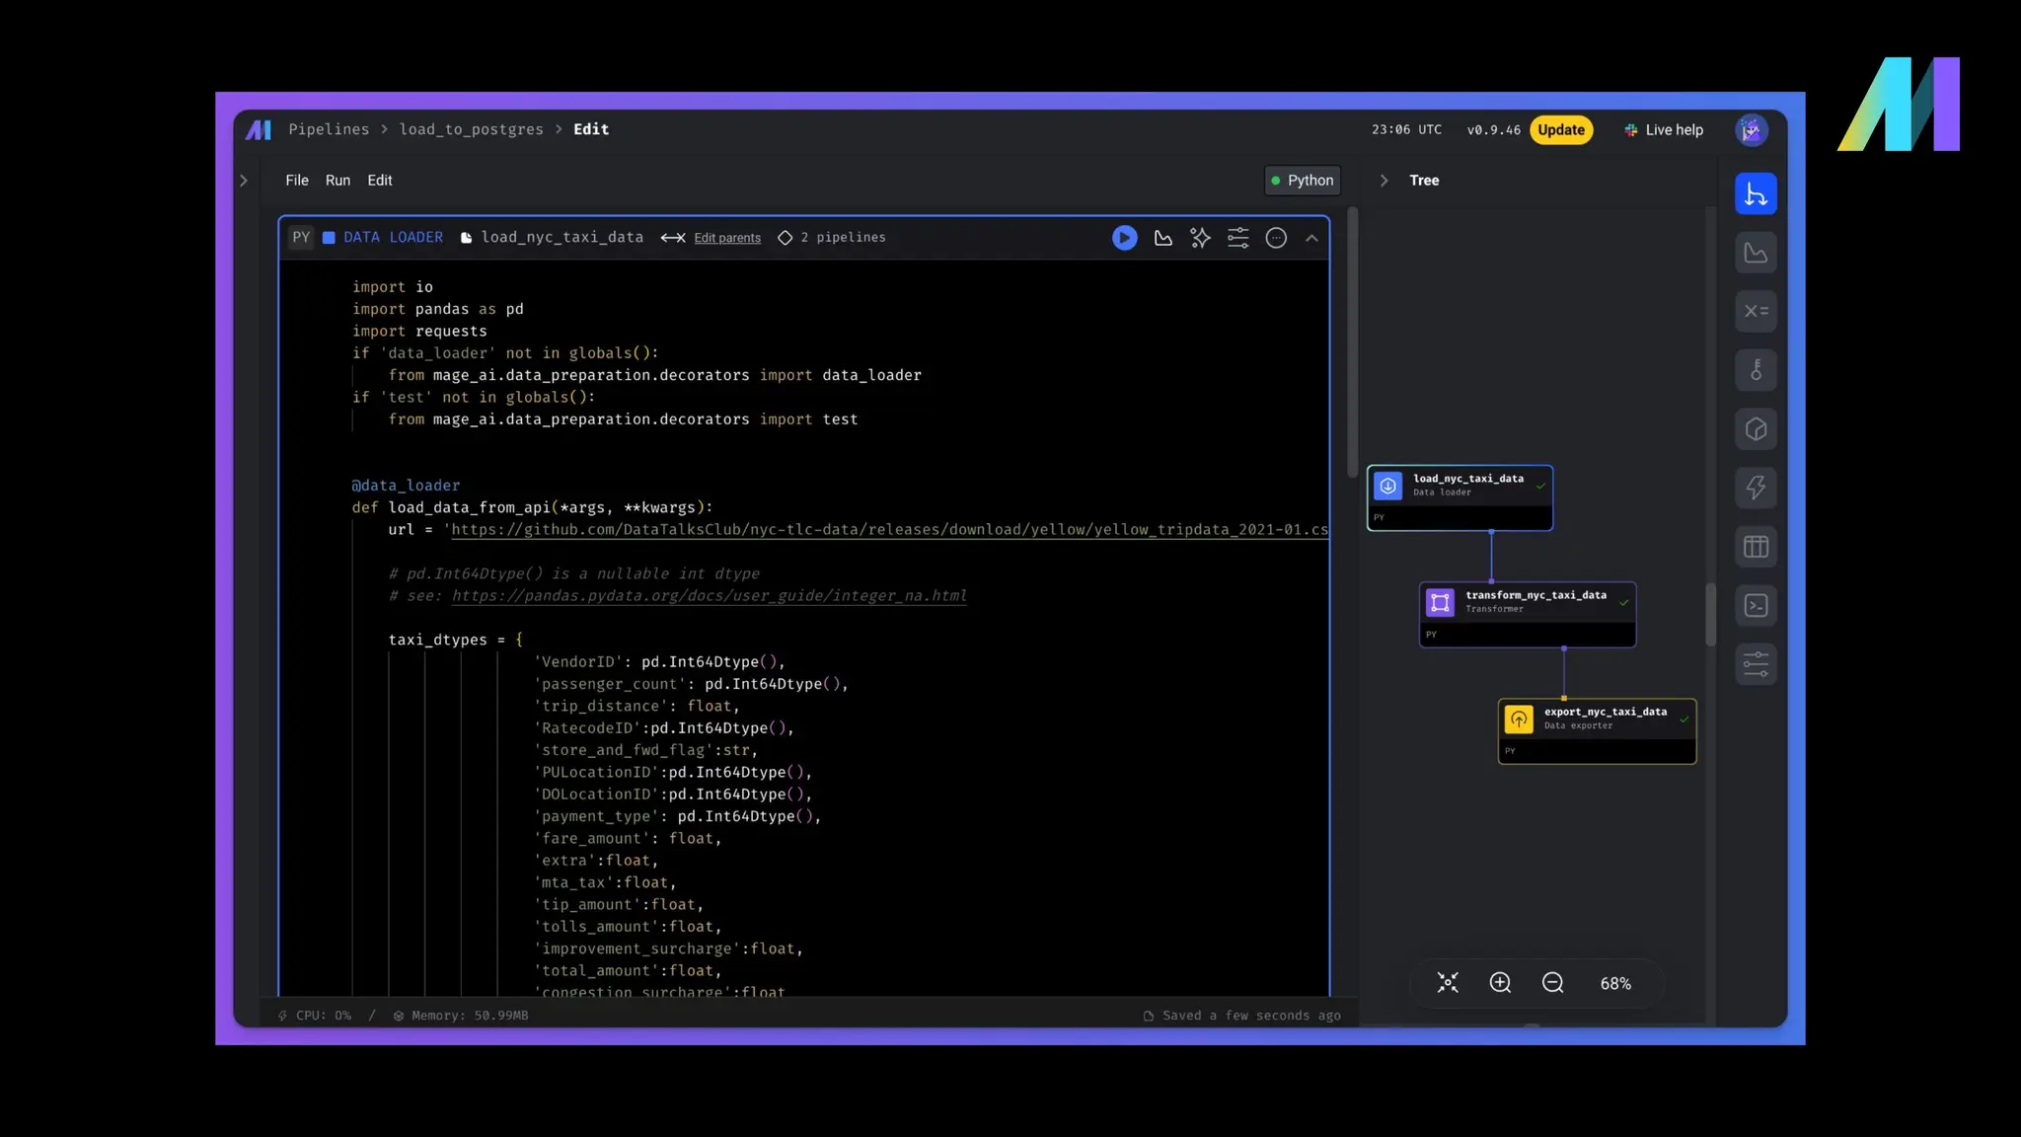This screenshot has width=2021, height=1137.
Task: Go to Pipelines breadcrumb
Action: tap(329, 129)
